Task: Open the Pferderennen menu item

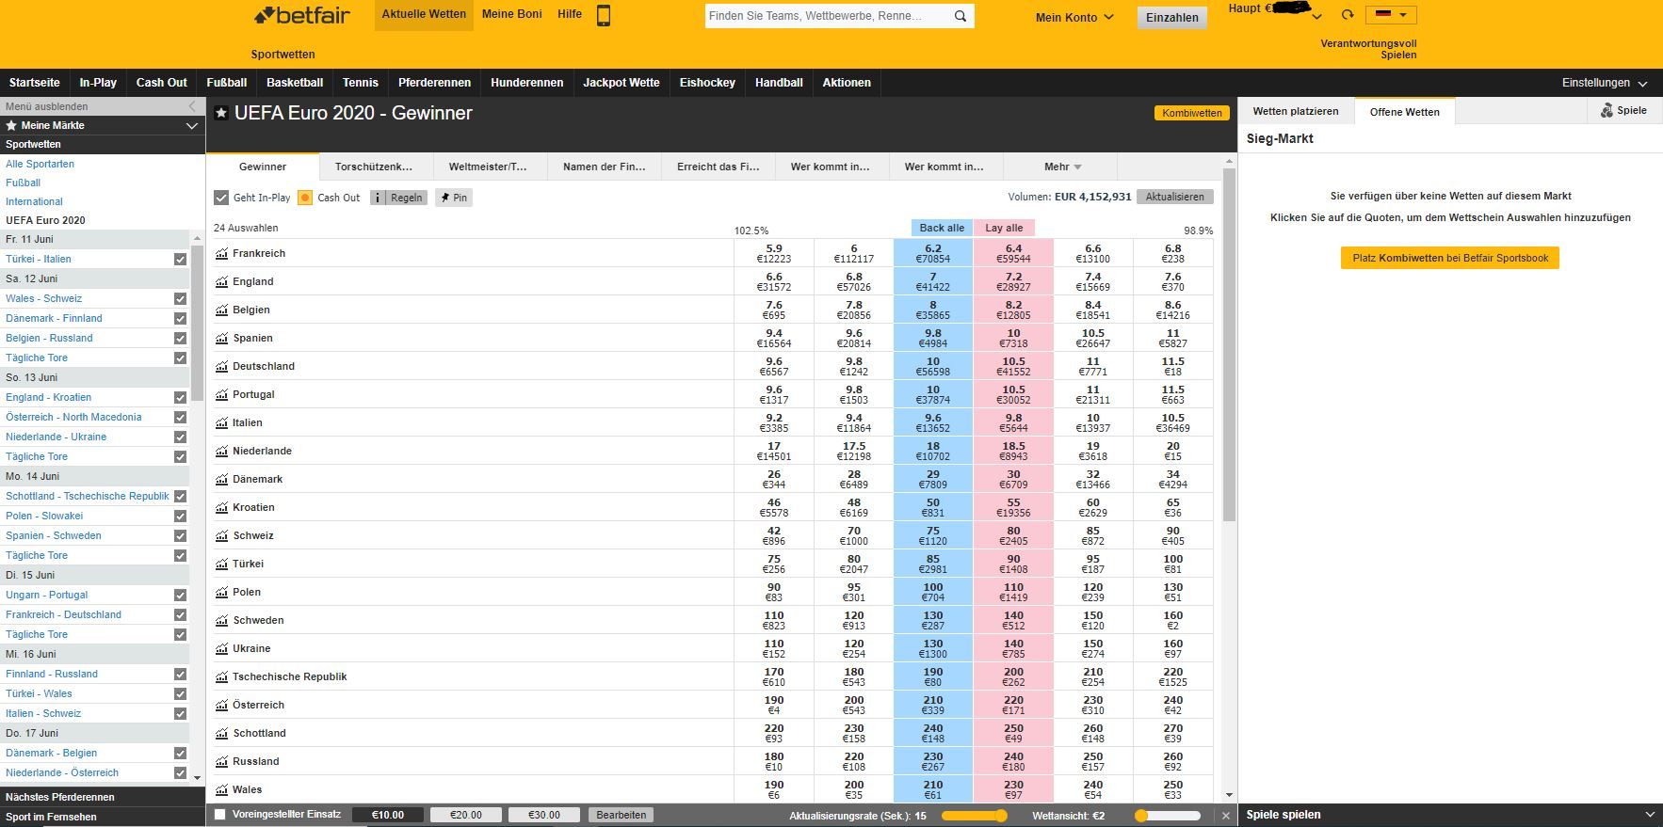Action: tap(434, 83)
